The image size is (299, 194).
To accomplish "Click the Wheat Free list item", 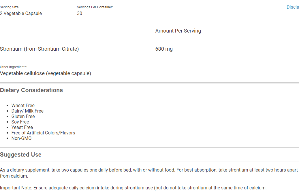I will coord(23,105).
